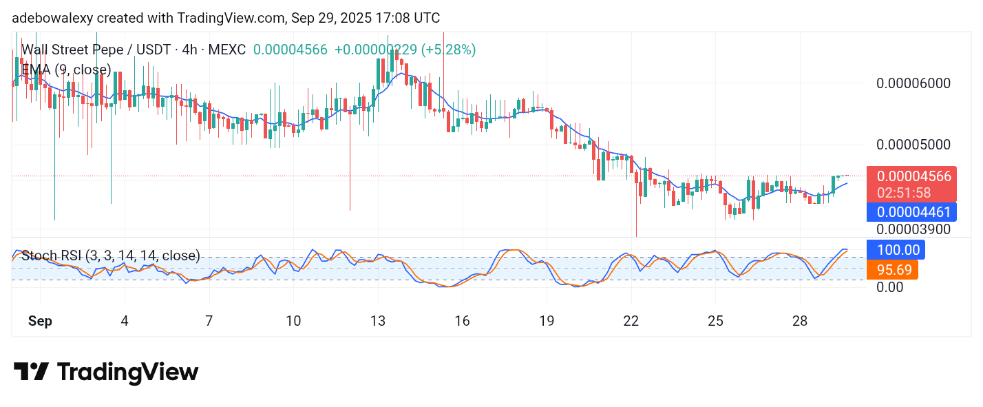The image size is (983, 407).
Task: Click the Sep label on time axis
Action: coord(40,321)
